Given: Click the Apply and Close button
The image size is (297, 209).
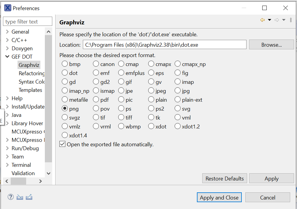Looking at the screenshot, I should click(x=219, y=197).
